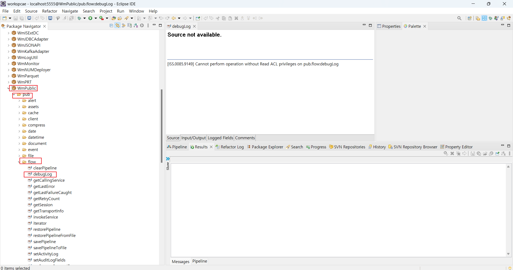Image resolution: width=513 pixels, height=270 pixels.
Task: Minimize the Results bottom panel
Action: [502, 145]
